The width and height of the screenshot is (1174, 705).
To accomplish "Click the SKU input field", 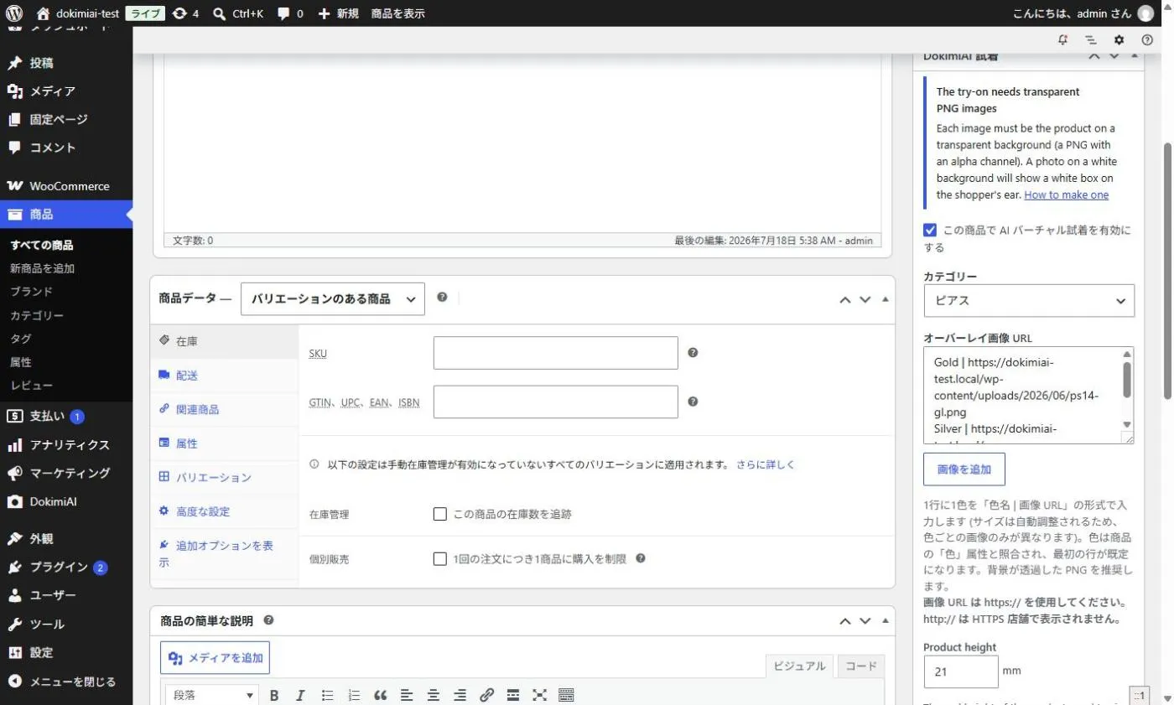I will (x=555, y=353).
